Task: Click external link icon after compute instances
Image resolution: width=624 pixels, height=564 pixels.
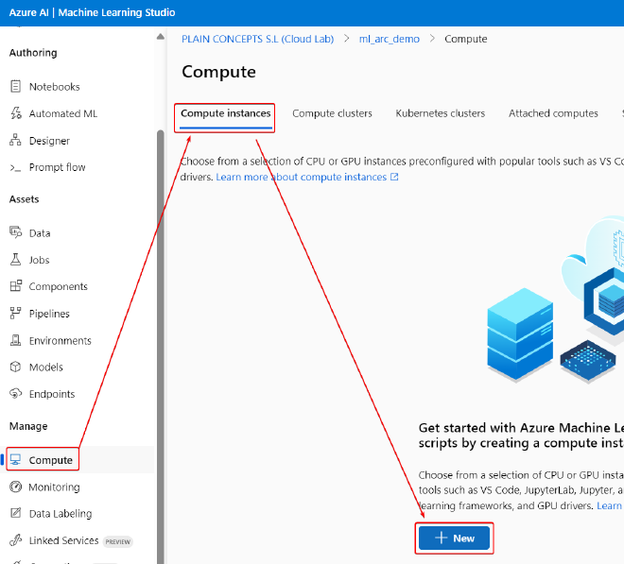Action: [x=394, y=177]
